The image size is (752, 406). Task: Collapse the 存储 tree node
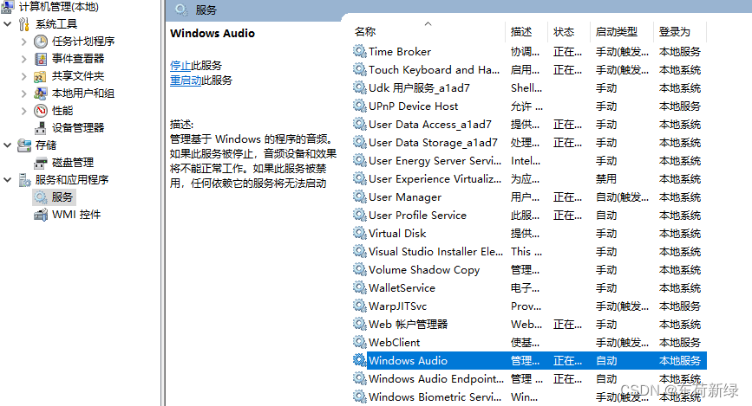(x=7, y=145)
